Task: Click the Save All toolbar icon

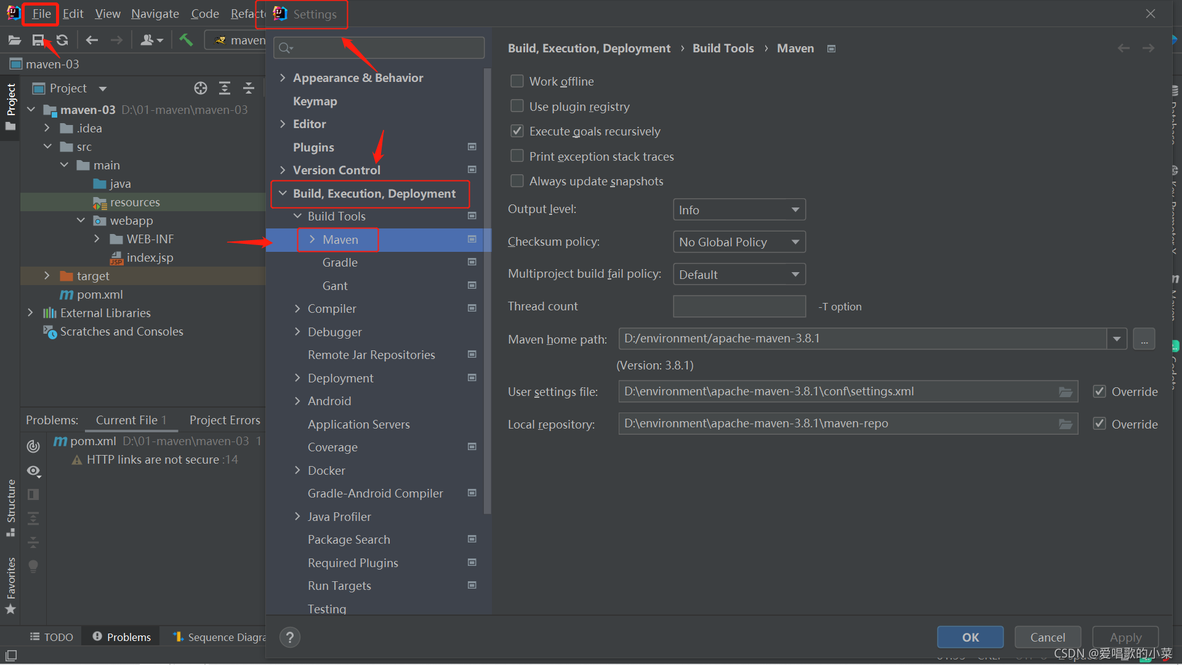Action: pos(38,41)
